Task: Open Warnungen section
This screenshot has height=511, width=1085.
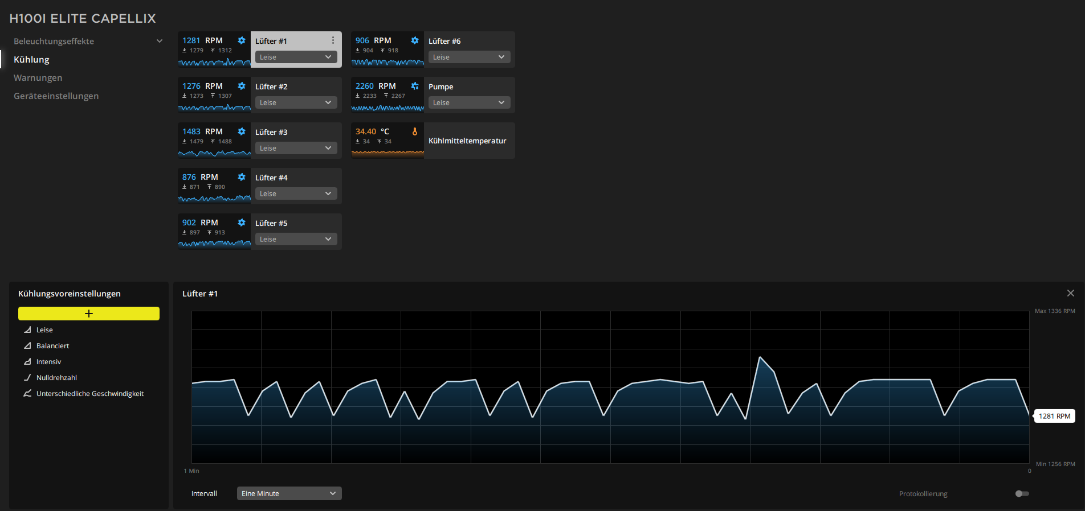Action: [38, 77]
